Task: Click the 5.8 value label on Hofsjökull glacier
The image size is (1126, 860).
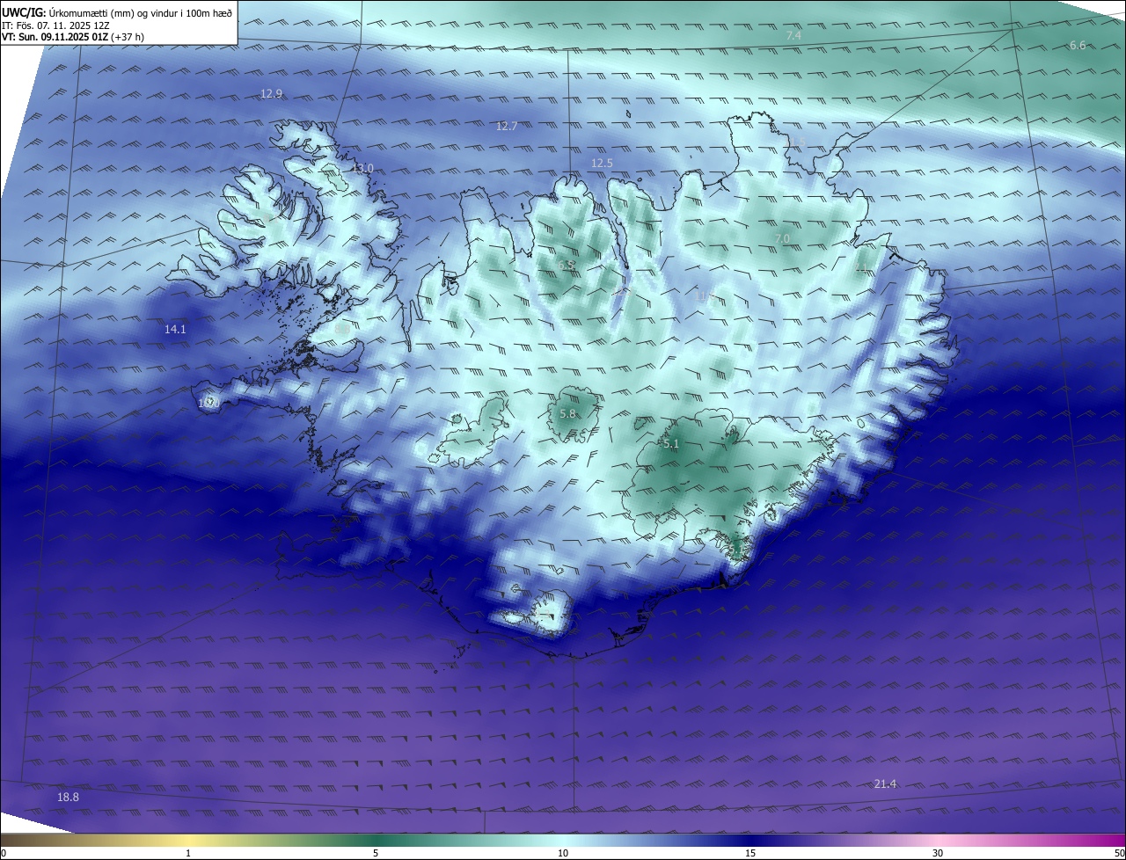Action: (567, 413)
